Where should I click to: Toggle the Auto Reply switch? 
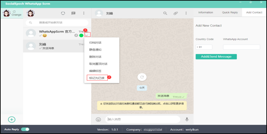pos(25,130)
